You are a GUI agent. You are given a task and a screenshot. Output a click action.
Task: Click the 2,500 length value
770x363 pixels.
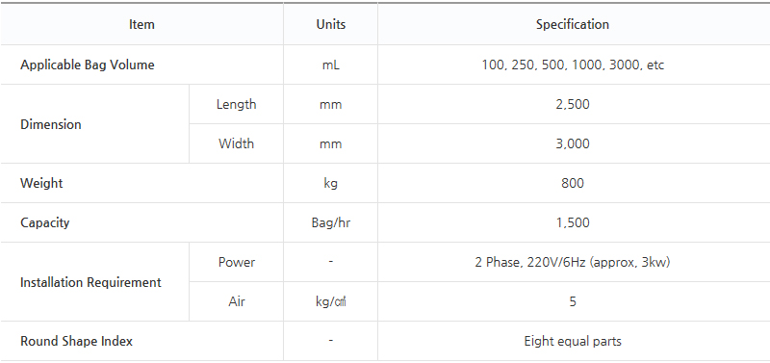point(573,104)
